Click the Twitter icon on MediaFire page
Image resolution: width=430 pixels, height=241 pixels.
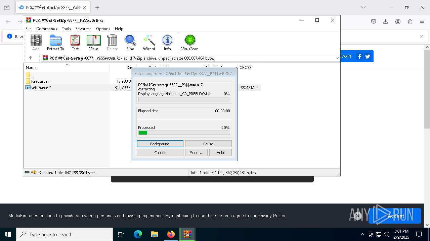368,57
